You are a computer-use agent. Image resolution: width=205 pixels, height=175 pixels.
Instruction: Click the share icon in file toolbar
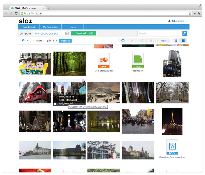coord(142,41)
